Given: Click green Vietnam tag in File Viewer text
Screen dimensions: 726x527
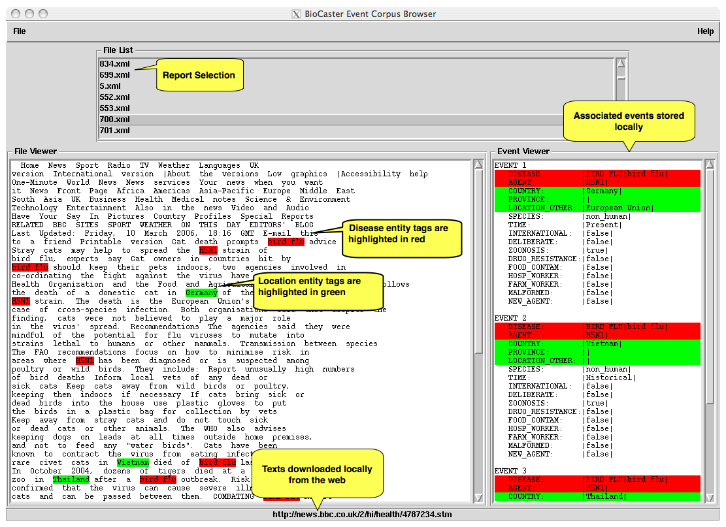Looking at the screenshot, I should pyautogui.click(x=133, y=463).
